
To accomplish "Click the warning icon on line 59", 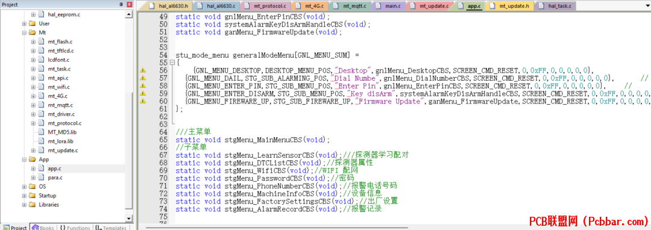I will [143, 93].
